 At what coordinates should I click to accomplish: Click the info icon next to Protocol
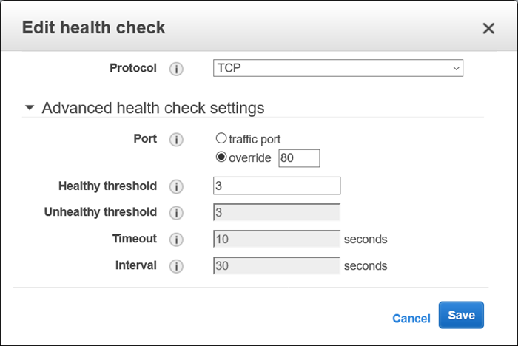coord(176,69)
